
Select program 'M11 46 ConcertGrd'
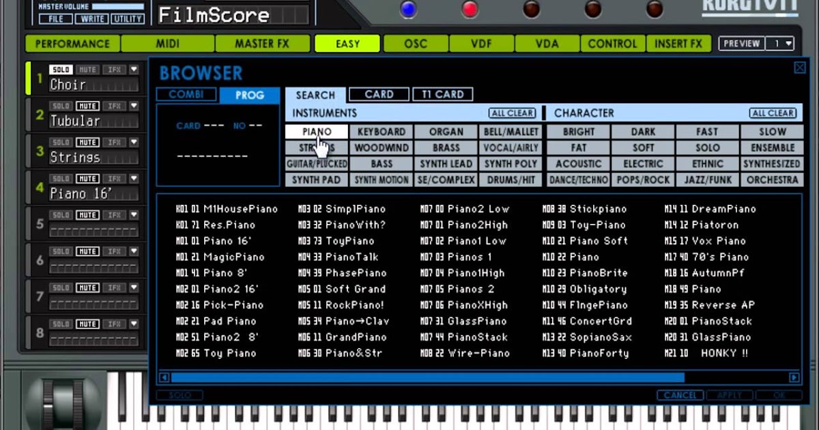(587, 321)
